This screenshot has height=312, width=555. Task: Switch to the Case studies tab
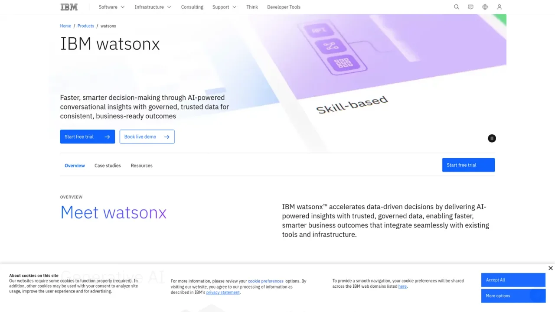point(108,166)
